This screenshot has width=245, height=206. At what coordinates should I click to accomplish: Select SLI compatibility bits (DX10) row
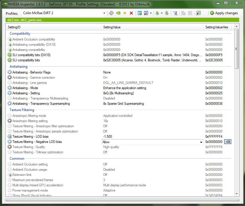119,55
